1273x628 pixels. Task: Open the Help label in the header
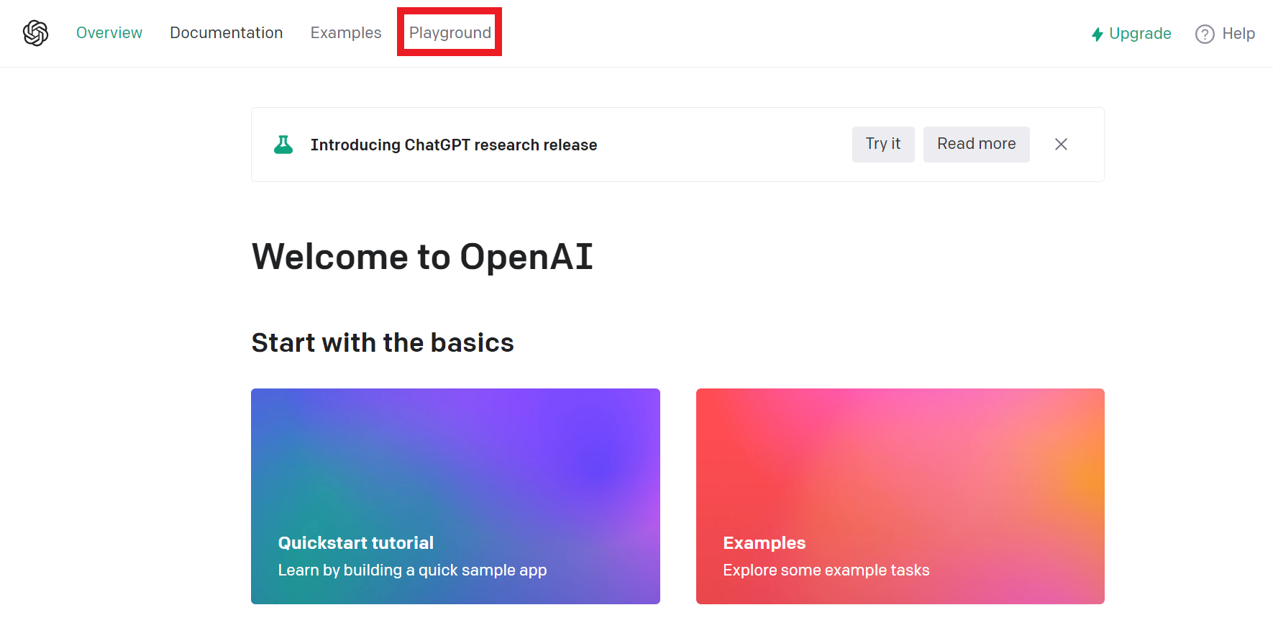click(x=1238, y=34)
